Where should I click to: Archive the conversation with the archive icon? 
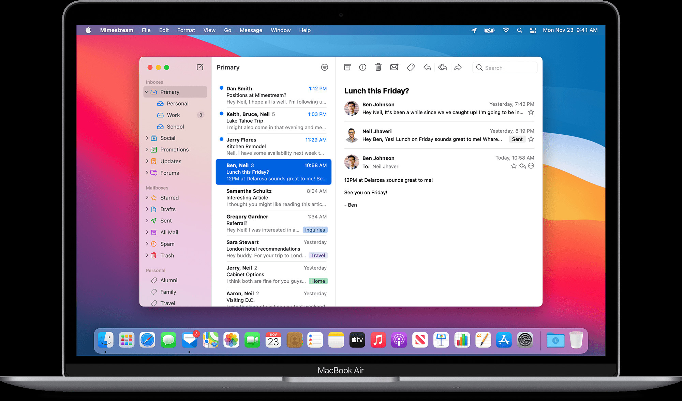pos(347,67)
